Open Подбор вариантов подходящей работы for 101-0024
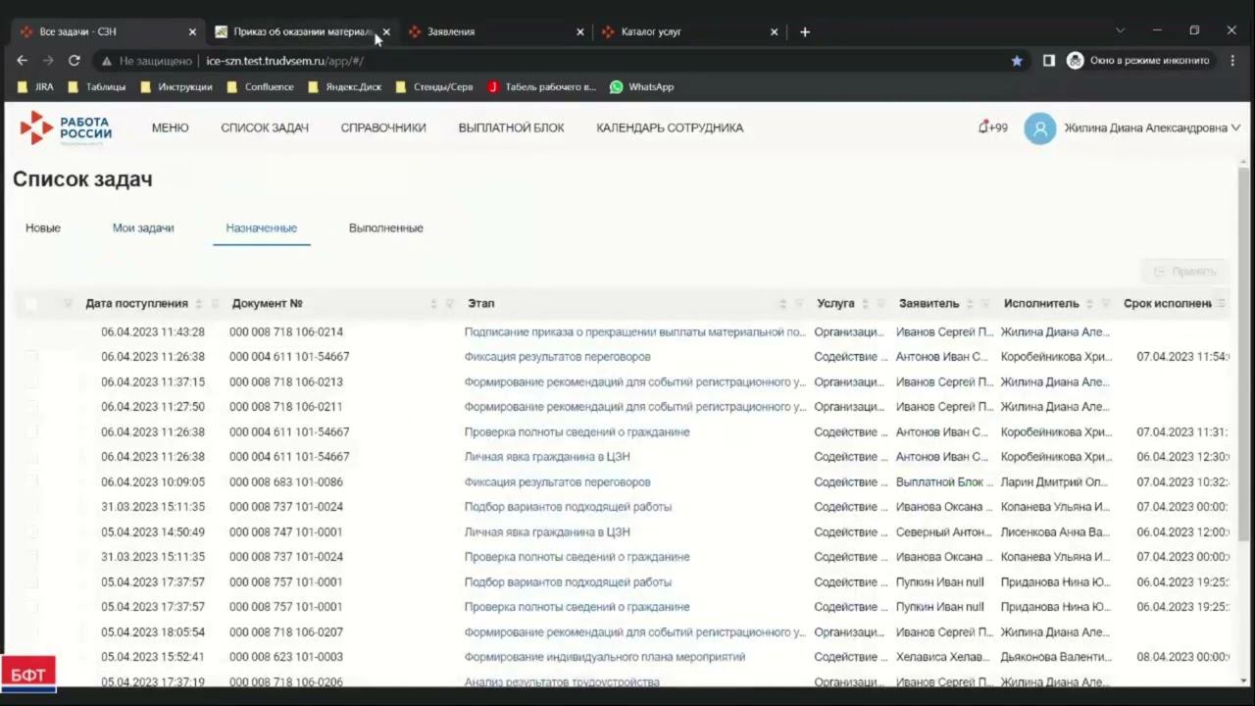 [x=568, y=507]
